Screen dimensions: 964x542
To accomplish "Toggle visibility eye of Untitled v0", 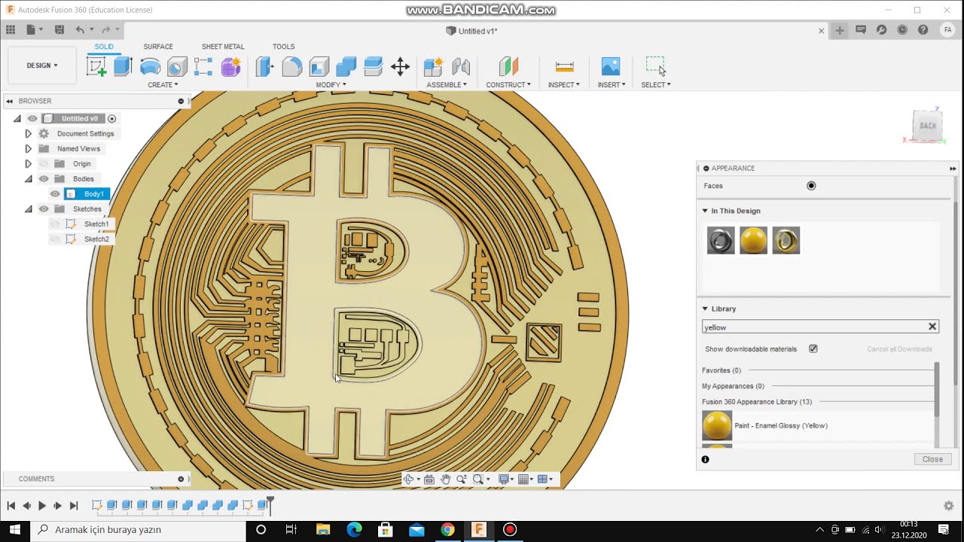I will coord(32,118).
